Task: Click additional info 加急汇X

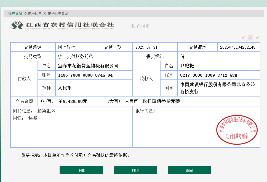Action: click(46, 111)
